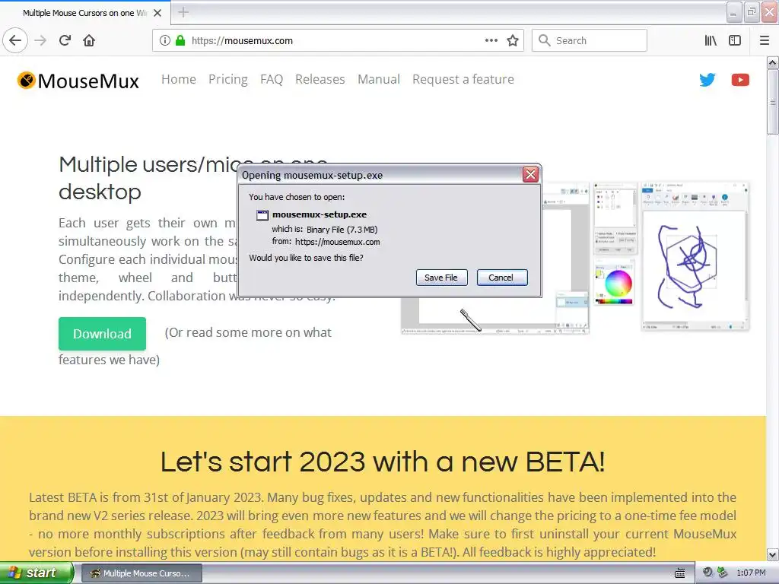Screen dimensions: 779x584
Task: Reload the current page
Action: (x=65, y=40)
